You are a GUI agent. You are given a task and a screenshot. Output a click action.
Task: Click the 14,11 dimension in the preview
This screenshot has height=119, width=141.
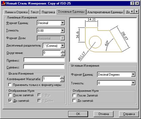(x=91, y=19)
